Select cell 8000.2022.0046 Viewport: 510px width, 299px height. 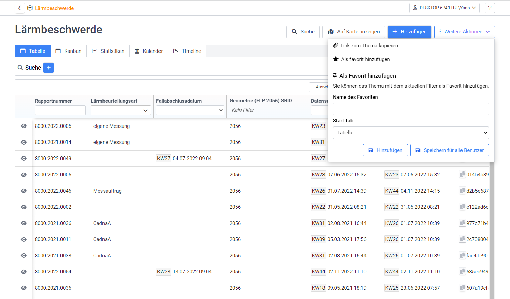point(53,191)
